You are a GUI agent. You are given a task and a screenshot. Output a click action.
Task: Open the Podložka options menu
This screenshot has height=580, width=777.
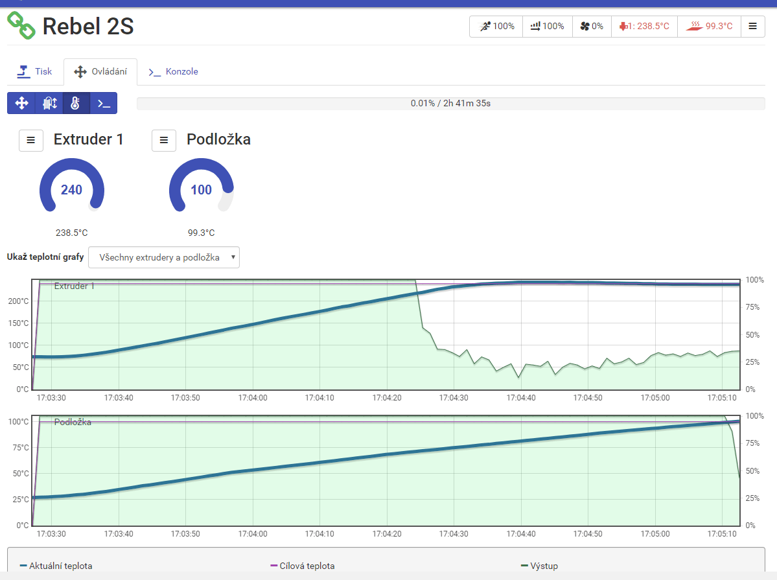164,140
